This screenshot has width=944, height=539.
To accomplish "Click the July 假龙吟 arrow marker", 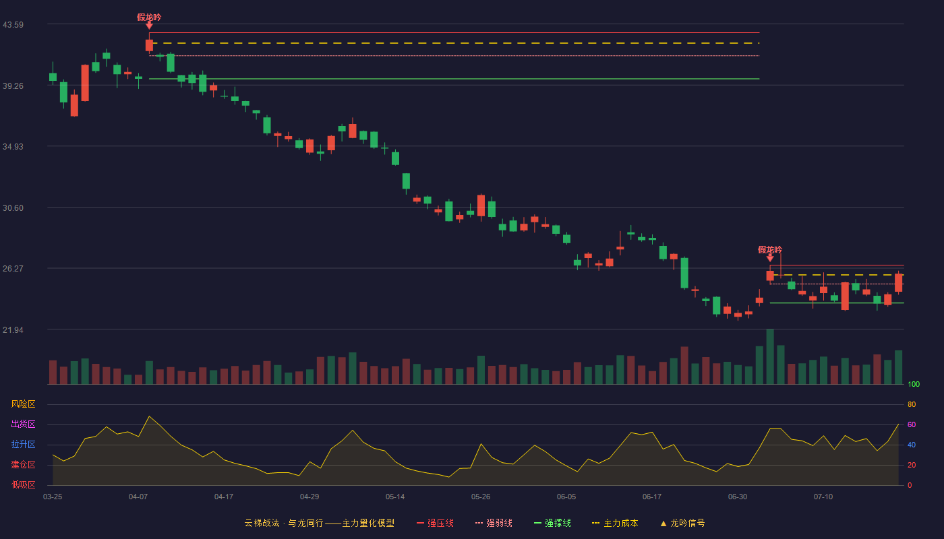I will [770, 257].
